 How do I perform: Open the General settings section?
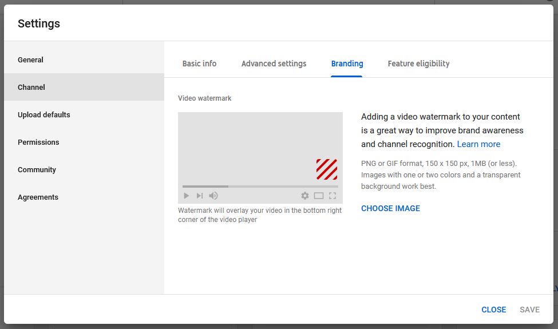click(x=31, y=60)
